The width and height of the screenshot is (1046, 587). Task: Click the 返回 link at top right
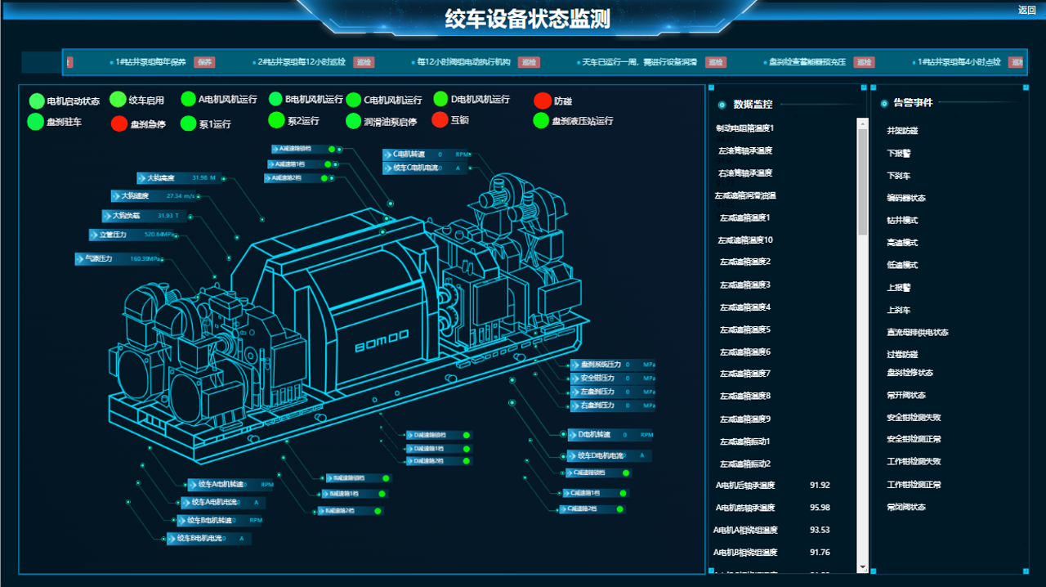[x=1026, y=10]
